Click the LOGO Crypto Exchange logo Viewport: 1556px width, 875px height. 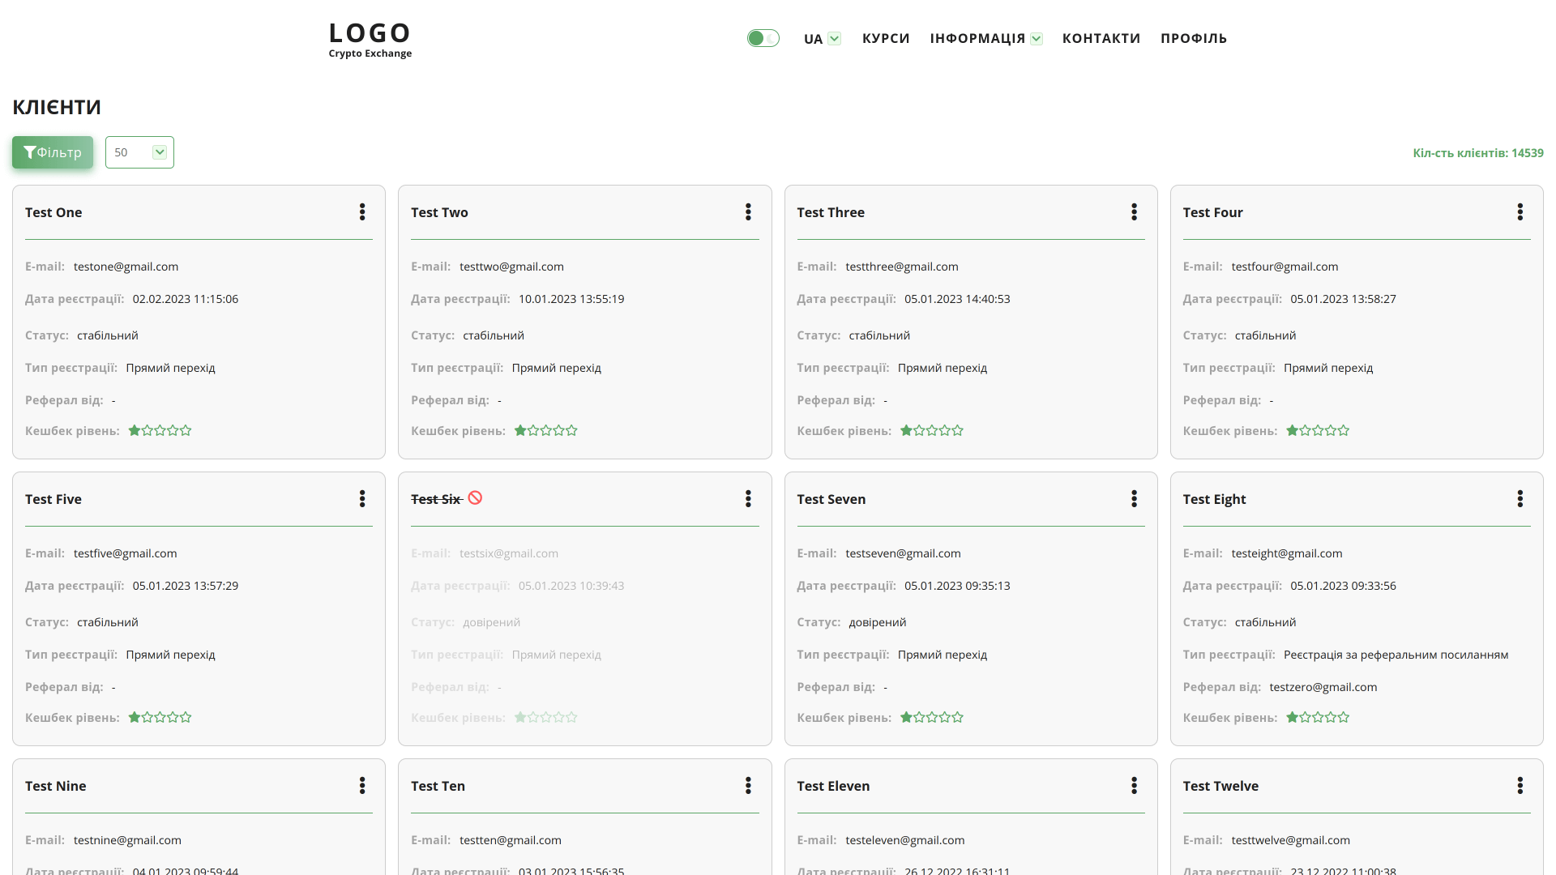[x=370, y=39]
